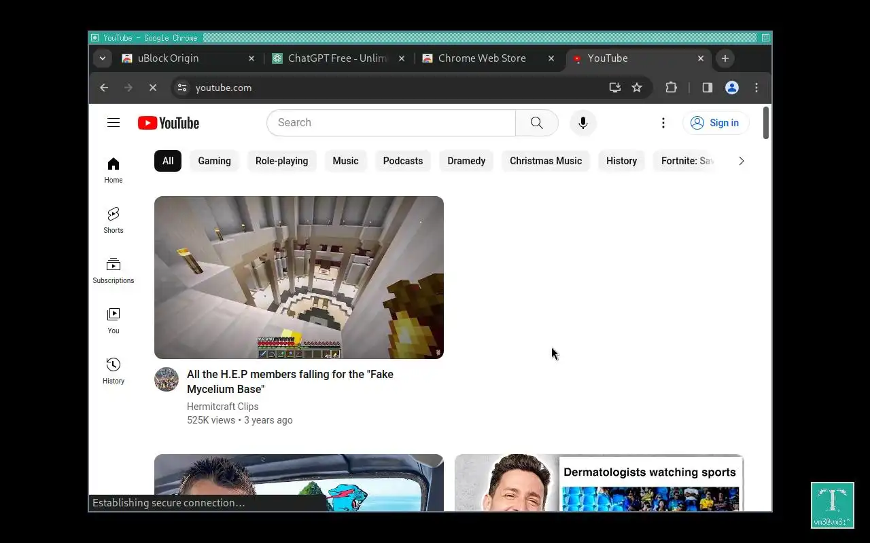870x543 pixels.
Task: Open the Chrome profile avatar
Action: pos(732,88)
